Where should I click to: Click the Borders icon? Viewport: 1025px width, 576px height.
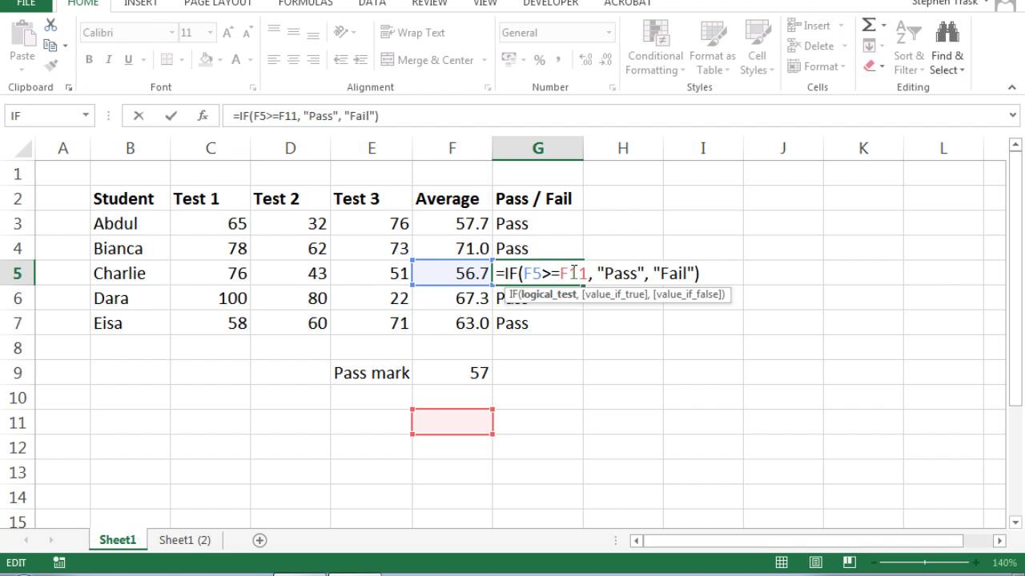167,59
